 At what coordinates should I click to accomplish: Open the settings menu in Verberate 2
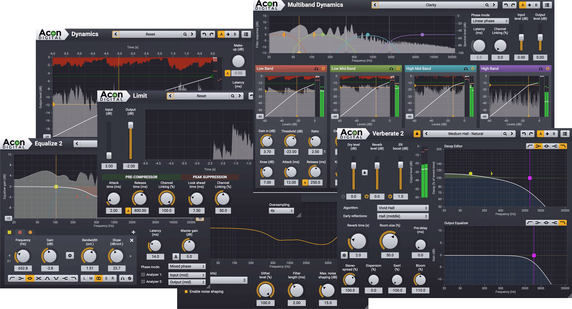(x=565, y=134)
